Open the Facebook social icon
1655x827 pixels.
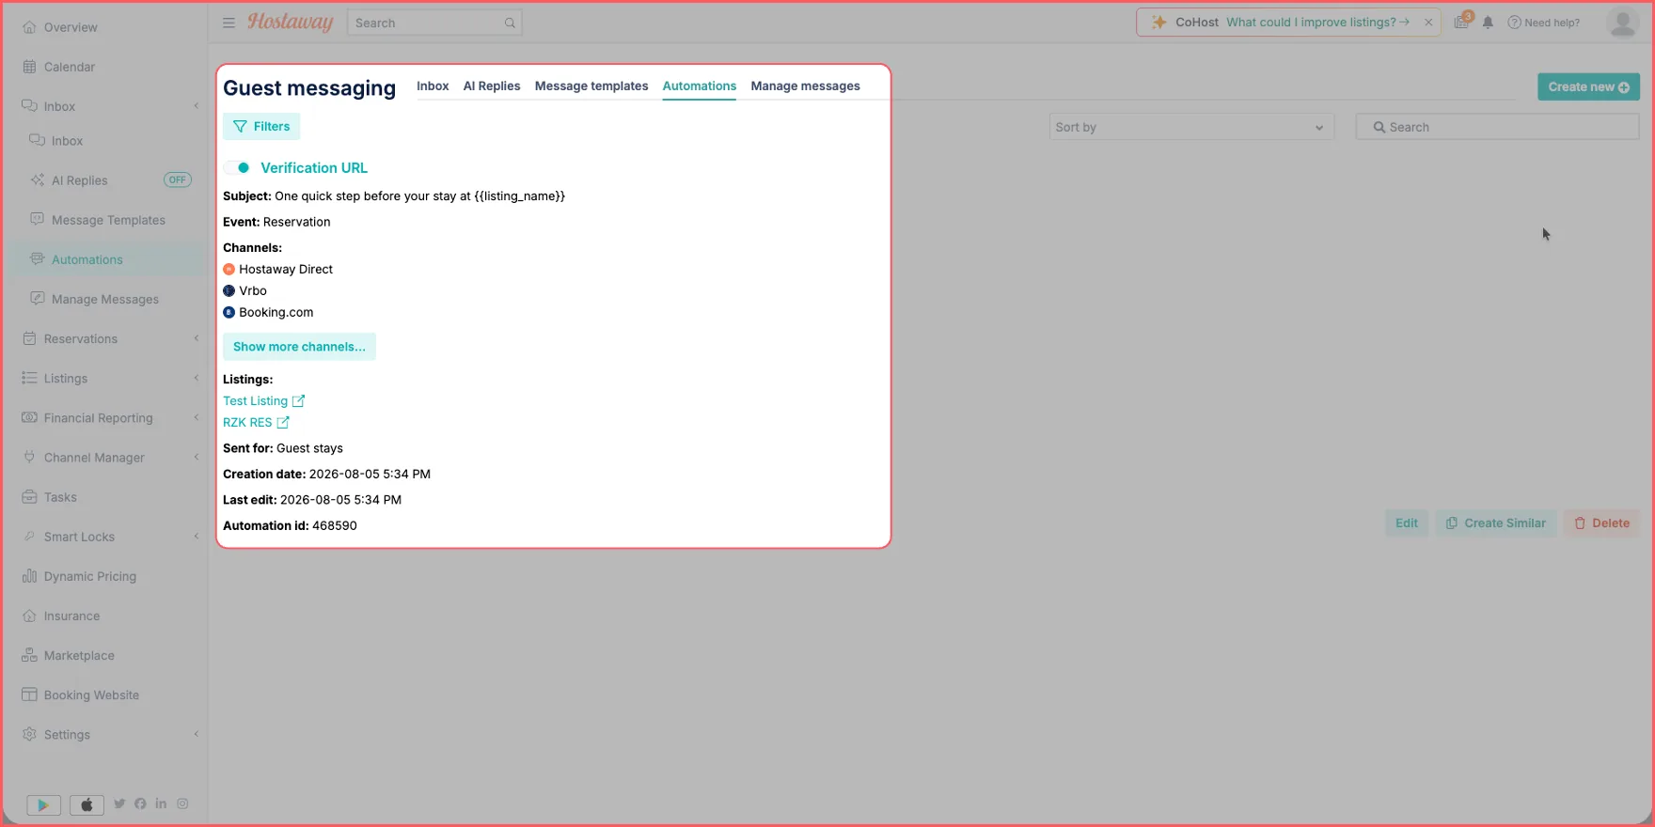140,804
